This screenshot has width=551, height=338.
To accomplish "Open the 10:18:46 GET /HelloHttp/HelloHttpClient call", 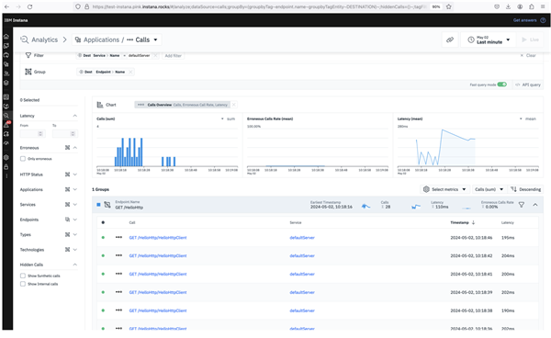I will pos(158,238).
